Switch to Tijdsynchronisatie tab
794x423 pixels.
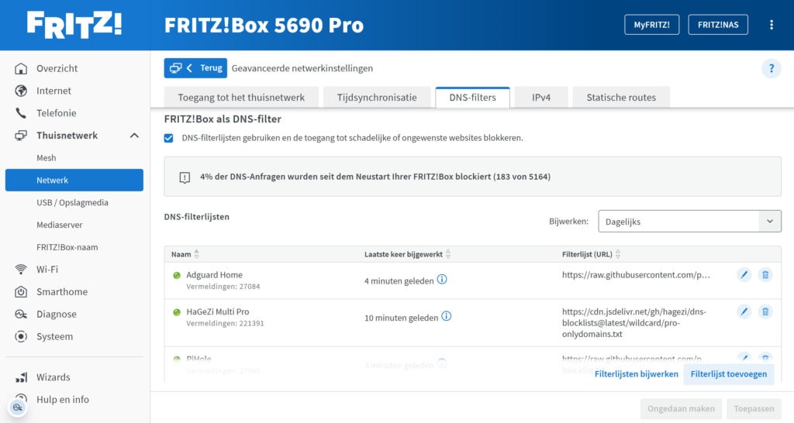pos(377,97)
